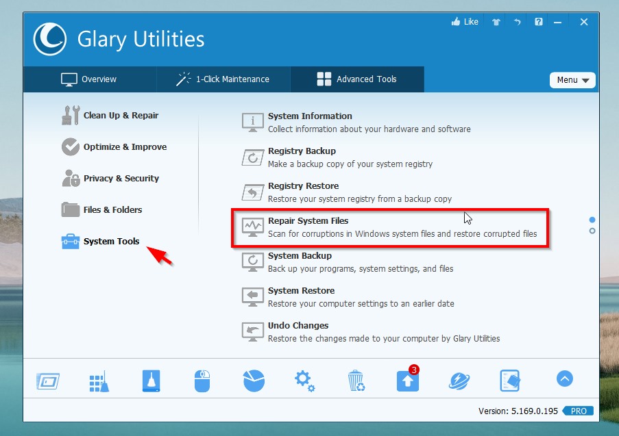Screen dimensions: 619x436
Task: Click the Glary Utilities crescent logo
Action: tap(50, 39)
